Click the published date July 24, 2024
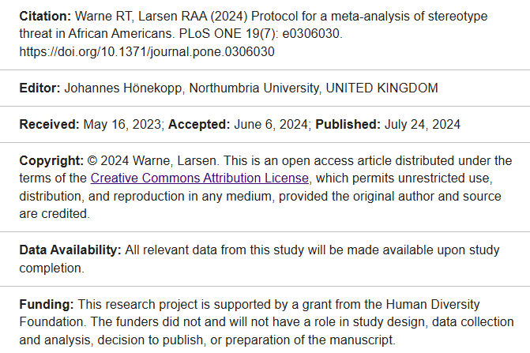This screenshot has height=353, width=530. pos(423,124)
